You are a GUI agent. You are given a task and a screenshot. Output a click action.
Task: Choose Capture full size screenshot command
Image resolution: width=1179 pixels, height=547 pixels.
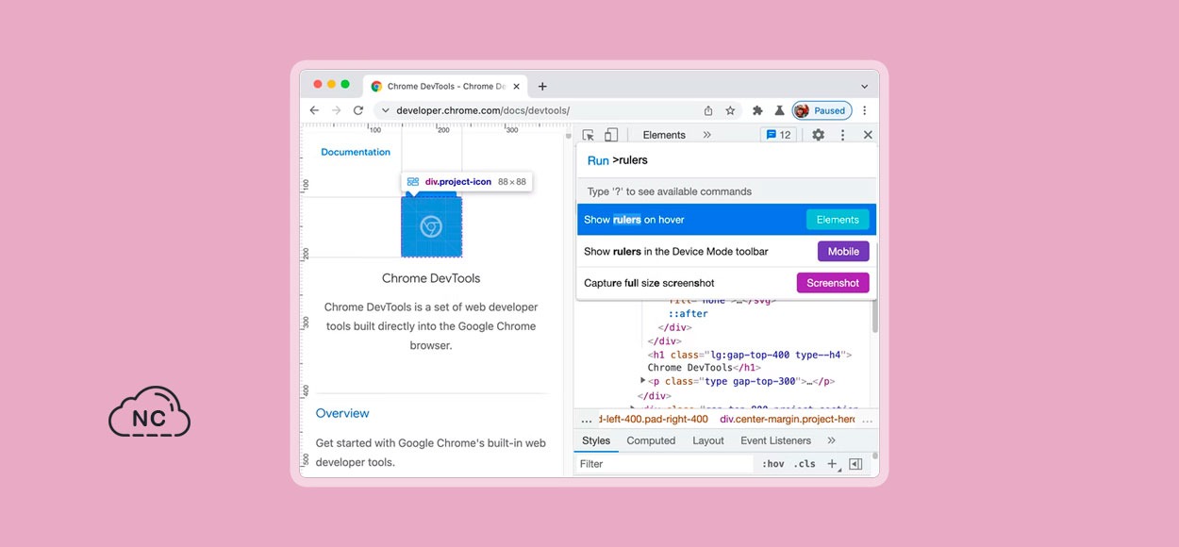[726, 283]
